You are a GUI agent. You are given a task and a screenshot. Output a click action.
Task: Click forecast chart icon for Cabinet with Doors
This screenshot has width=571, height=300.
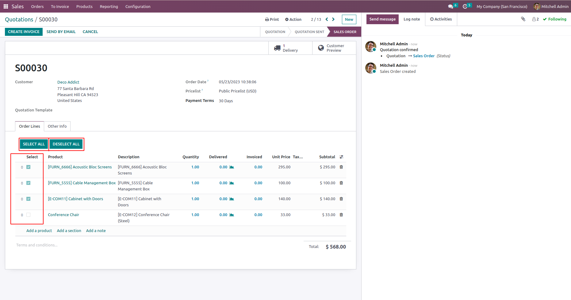point(232,199)
